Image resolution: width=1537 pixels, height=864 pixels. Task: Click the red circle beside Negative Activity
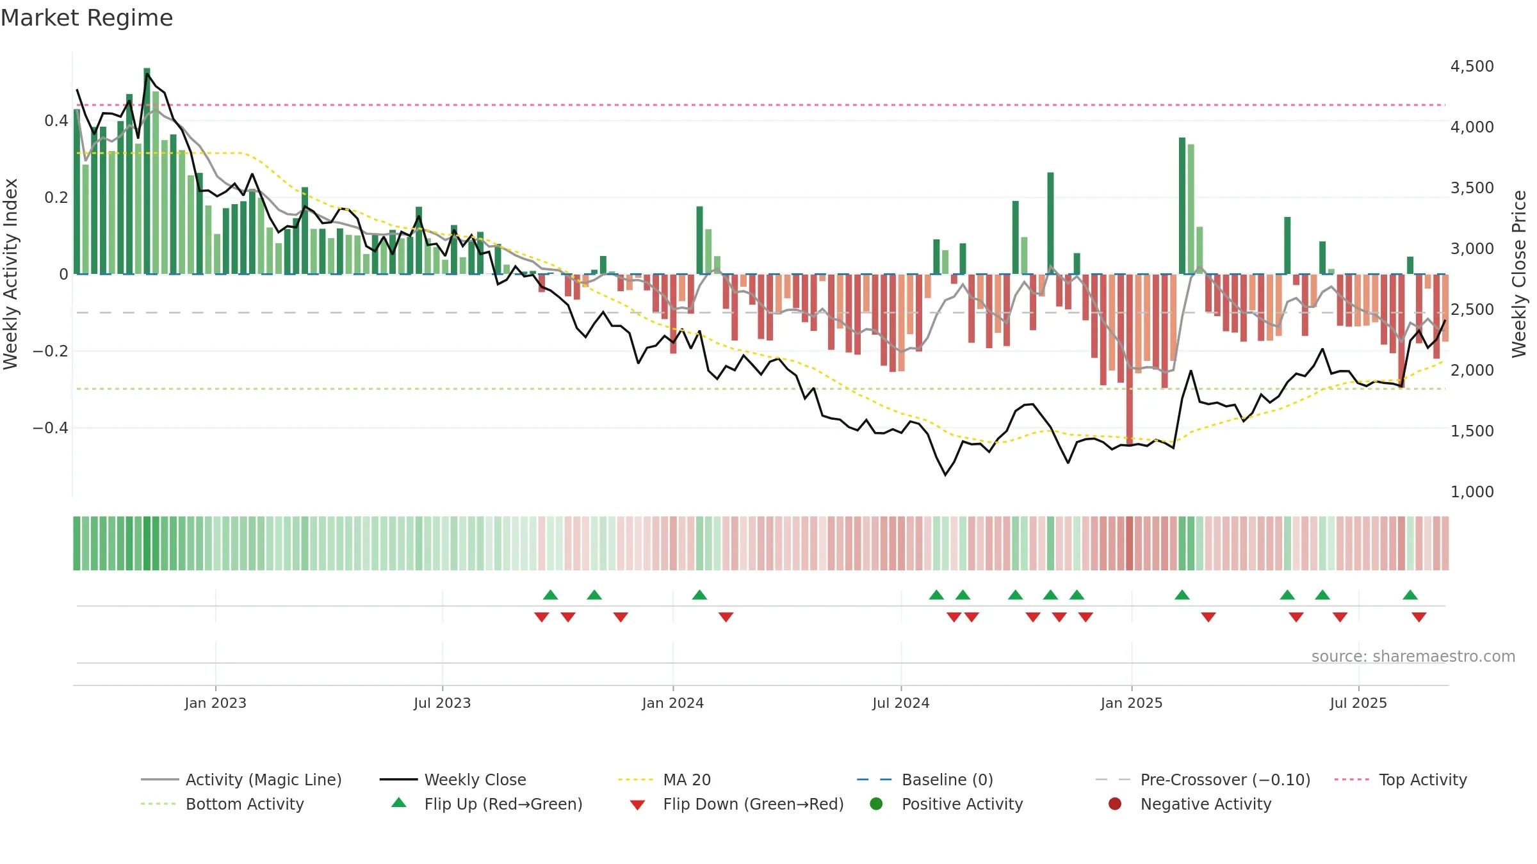pos(1115,803)
